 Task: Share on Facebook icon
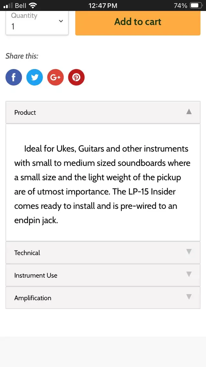pyautogui.click(x=14, y=77)
